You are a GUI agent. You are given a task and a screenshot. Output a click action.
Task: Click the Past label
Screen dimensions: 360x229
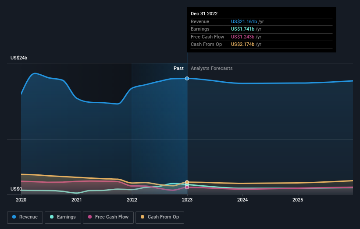point(178,68)
